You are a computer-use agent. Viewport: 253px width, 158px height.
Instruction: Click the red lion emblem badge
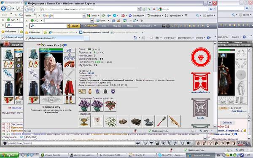(x=201, y=57)
